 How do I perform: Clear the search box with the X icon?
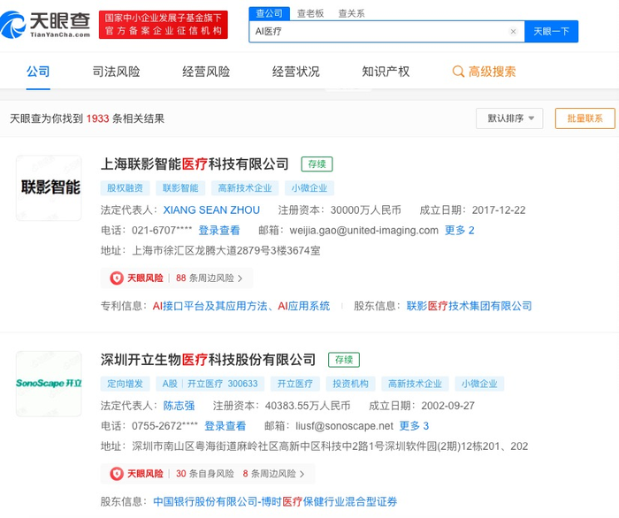(513, 31)
